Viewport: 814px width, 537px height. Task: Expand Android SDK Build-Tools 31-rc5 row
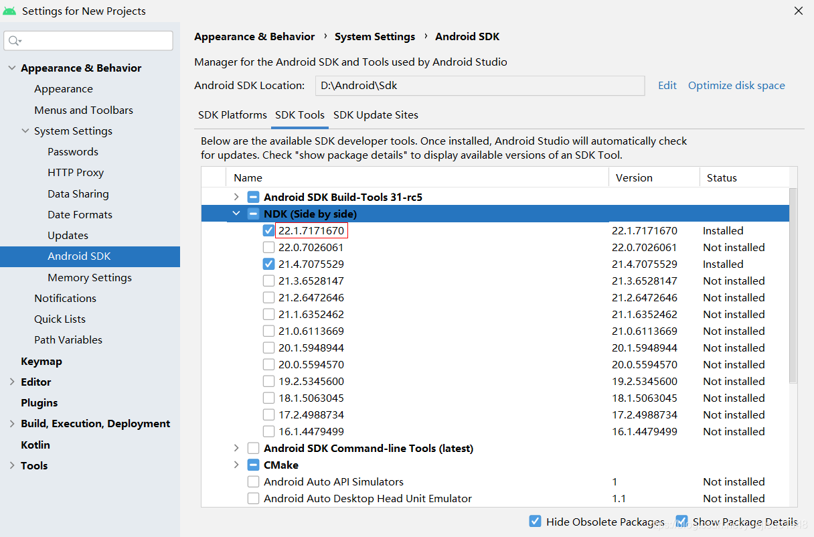[x=236, y=197]
